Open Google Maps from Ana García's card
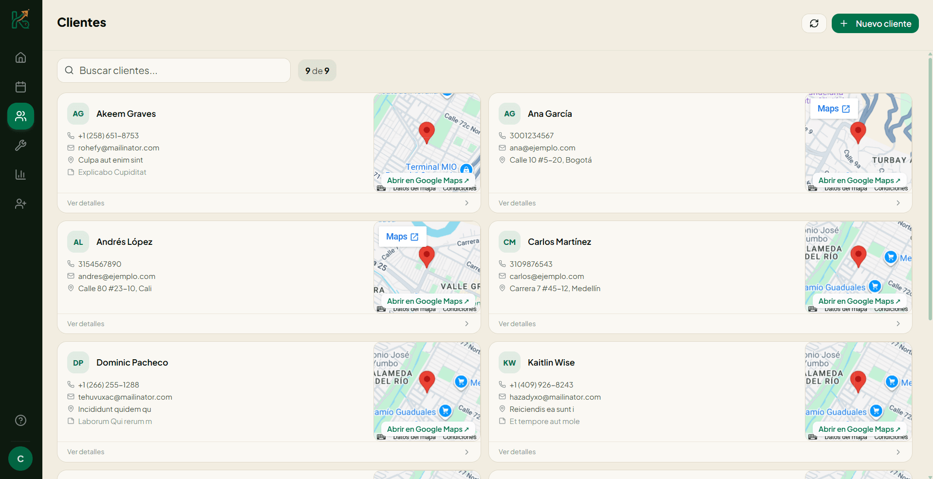The image size is (933, 479). (859, 181)
